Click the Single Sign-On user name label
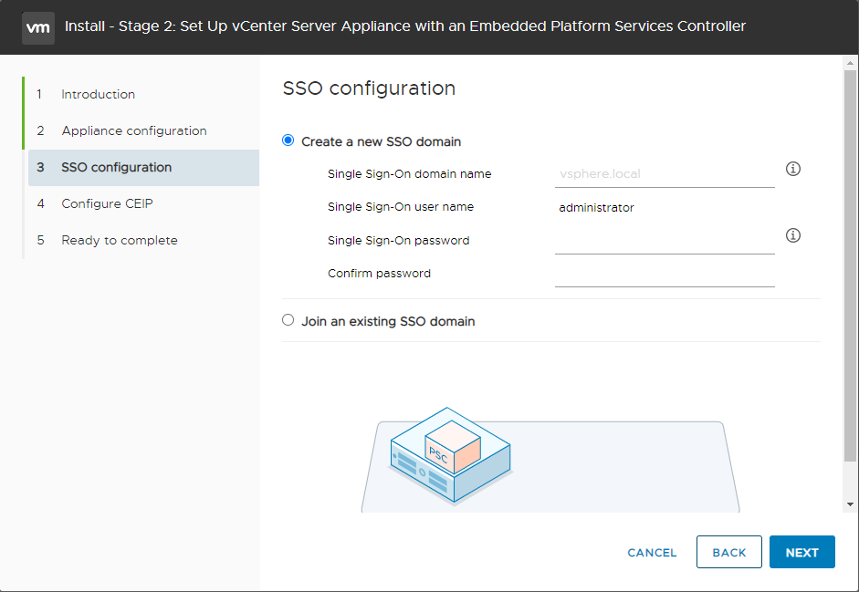 tap(401, 207)
